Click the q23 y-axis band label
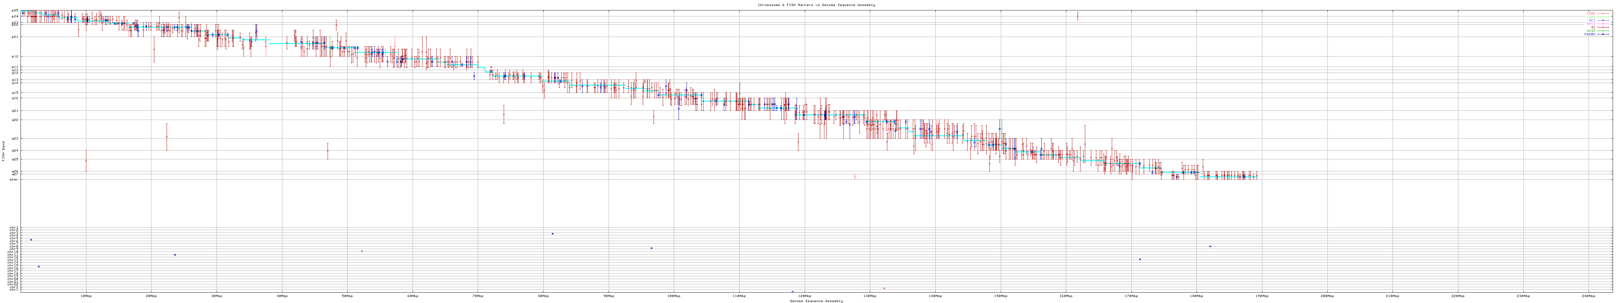1619x303 pixels. pos(15,138)
